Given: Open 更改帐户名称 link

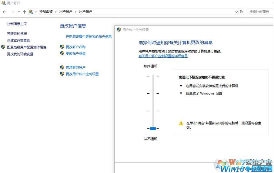Looking at the screenshot, I should (x=76, y=47).
